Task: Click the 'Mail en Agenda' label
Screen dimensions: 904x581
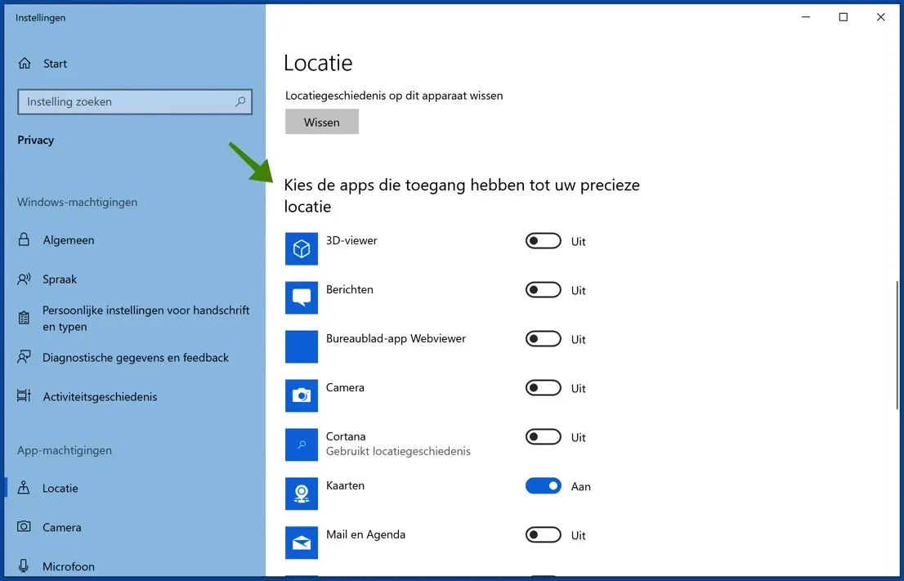Action: pyautogui.click(x=365, y=535)
